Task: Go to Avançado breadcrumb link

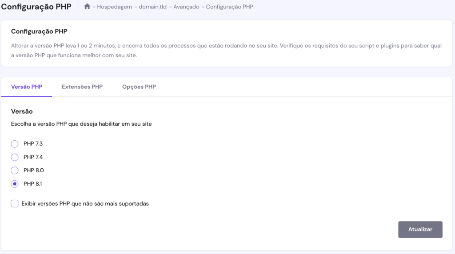Action: pyautogui.click(x=186, y=7)
